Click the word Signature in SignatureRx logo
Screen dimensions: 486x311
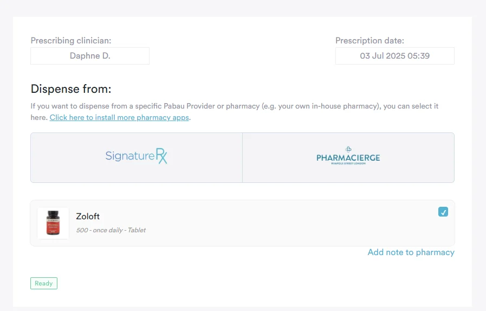point(130,156)
